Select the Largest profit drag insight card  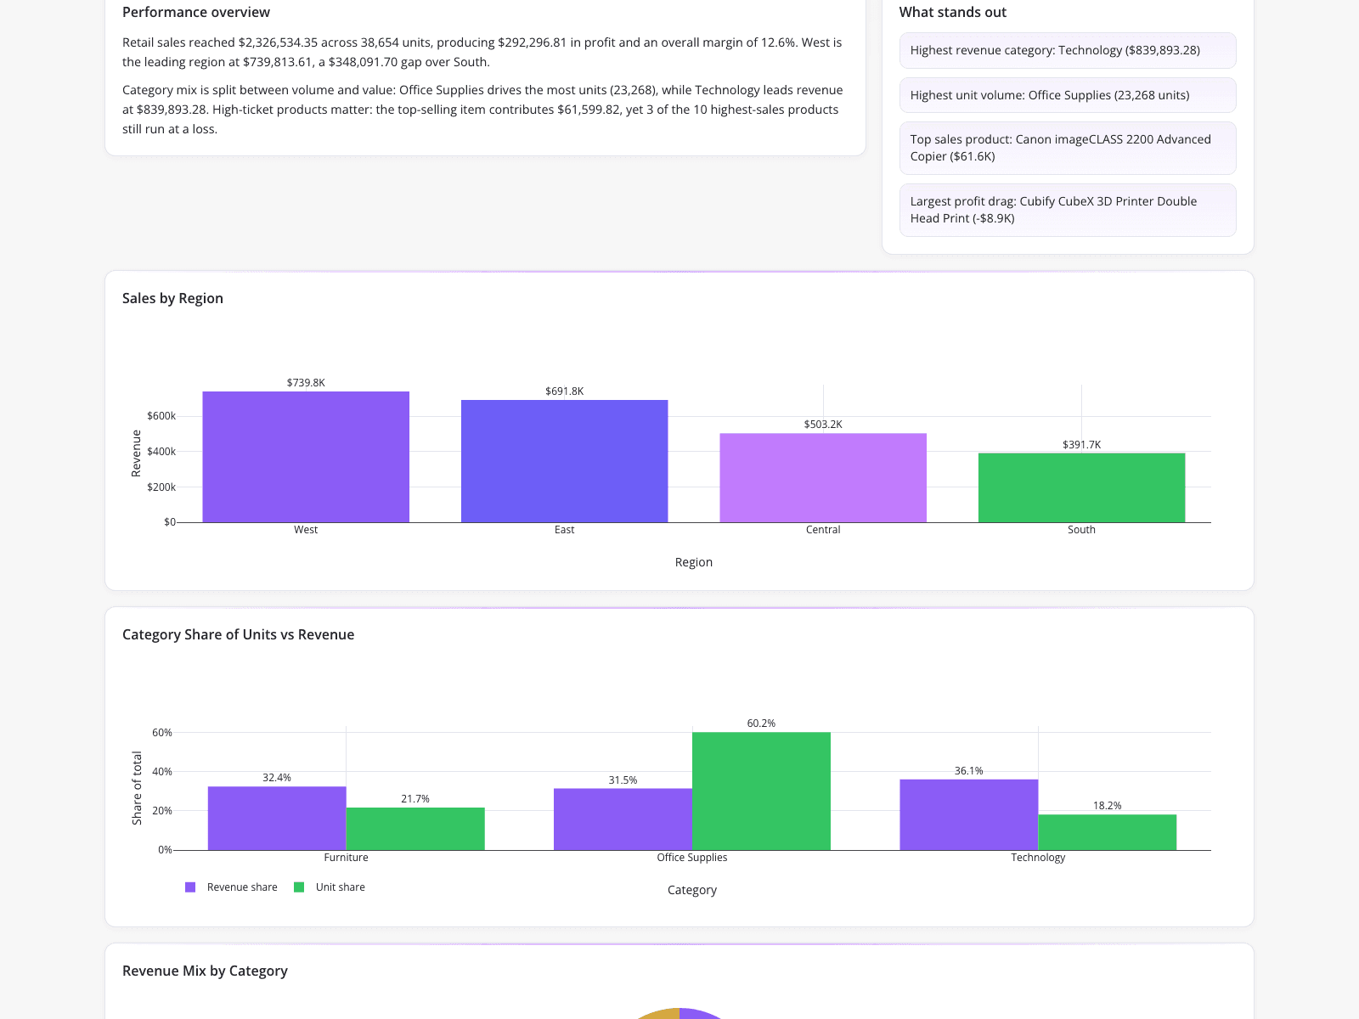pos(1068,210)
